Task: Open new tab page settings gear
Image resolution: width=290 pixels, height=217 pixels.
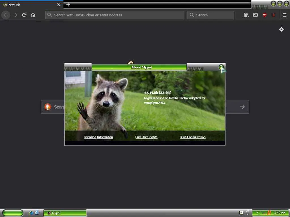Action: [281, 29]
